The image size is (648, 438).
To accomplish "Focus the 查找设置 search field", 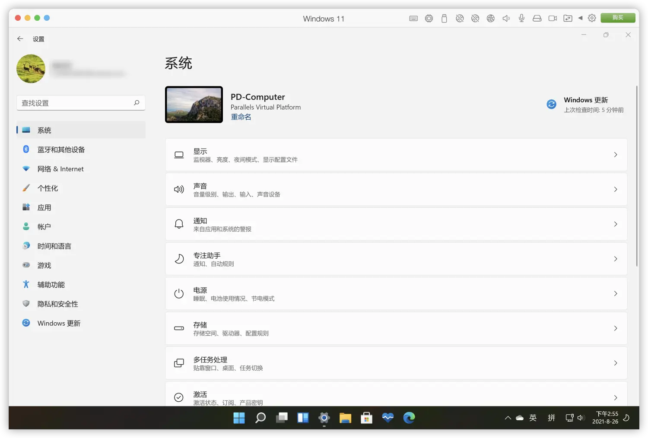I will tap(81, 103).
